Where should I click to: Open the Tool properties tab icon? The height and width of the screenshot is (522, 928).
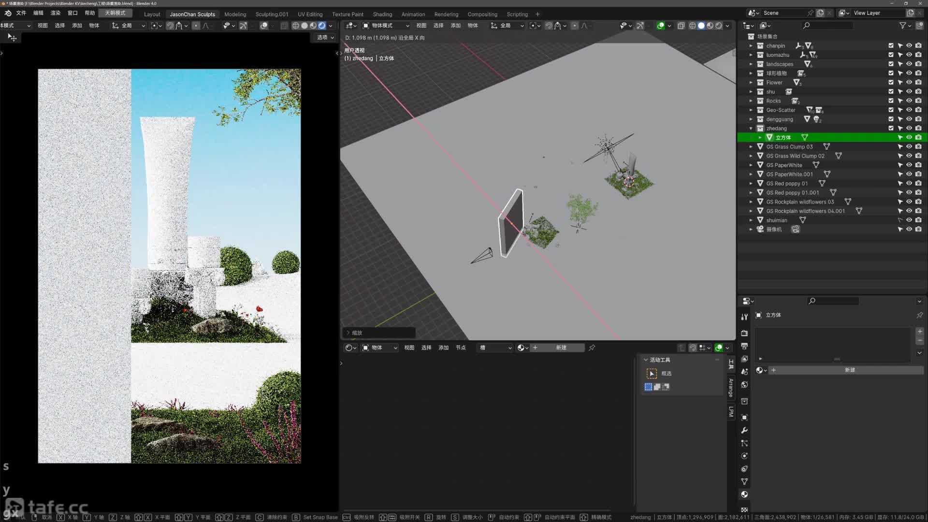click(x=744, y=317)
